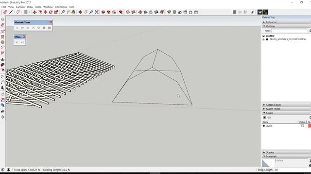Select the Circle tool in left toolbar
This screenshot has width=311, height=174.
click(2, 42)
